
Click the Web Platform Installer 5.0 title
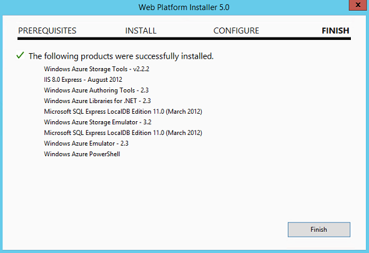(184, 7)
